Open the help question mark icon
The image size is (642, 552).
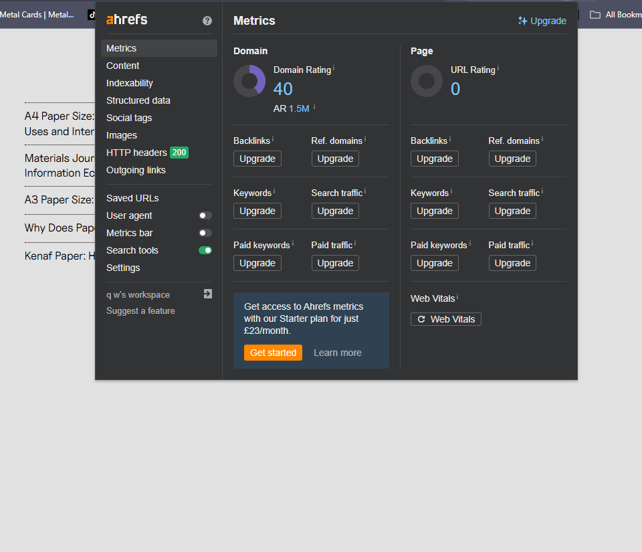pos(207,21)
